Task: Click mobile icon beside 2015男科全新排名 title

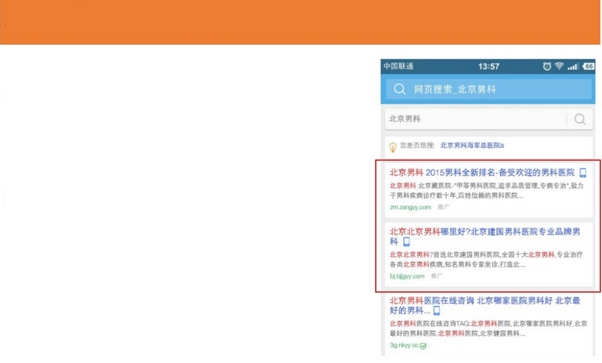Action: [583, 173]
